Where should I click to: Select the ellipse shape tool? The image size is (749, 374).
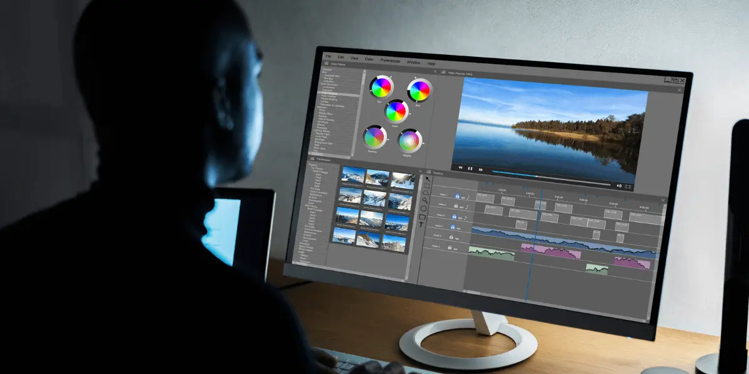point(424,209)
